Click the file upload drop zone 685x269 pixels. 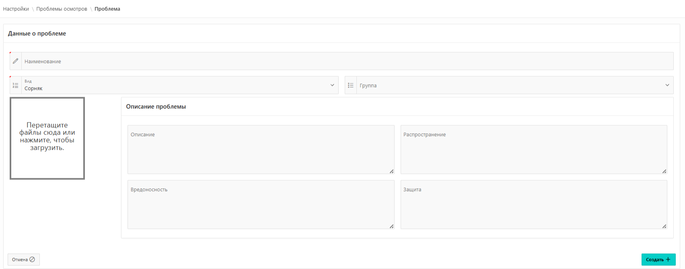click(x=47, y=138)
